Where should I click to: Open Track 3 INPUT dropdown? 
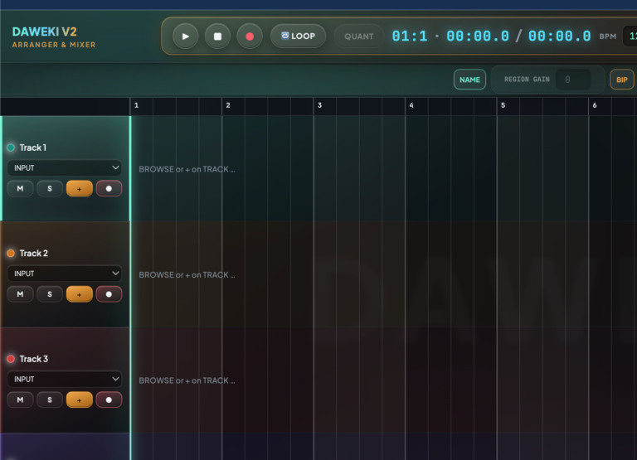[65, 379]
